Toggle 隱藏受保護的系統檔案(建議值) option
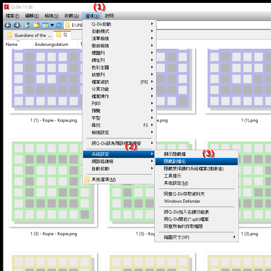271x271 pixels. (197, 169)
